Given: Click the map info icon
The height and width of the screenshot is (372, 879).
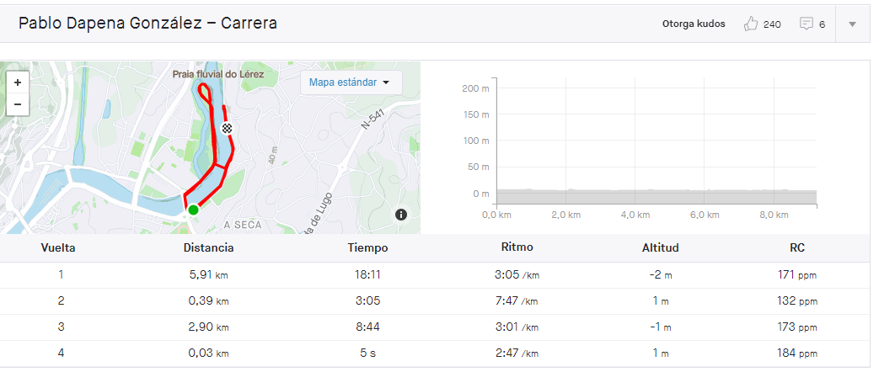Looking at the screenshot, I should [x=401, y=214].
